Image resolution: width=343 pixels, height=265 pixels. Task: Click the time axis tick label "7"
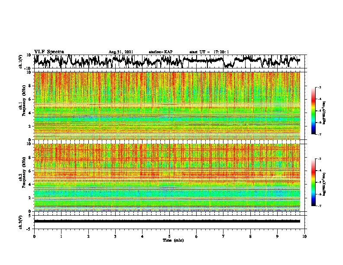point(223,236)
